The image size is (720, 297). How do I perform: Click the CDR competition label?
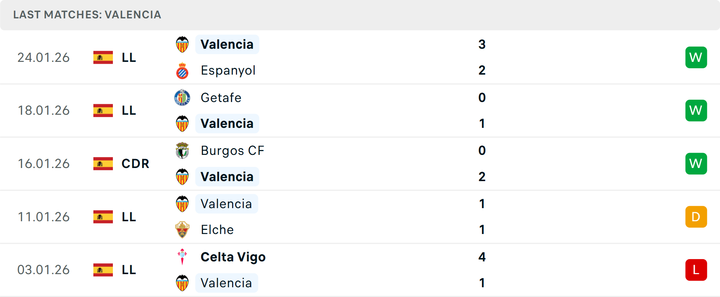point(135,163)
